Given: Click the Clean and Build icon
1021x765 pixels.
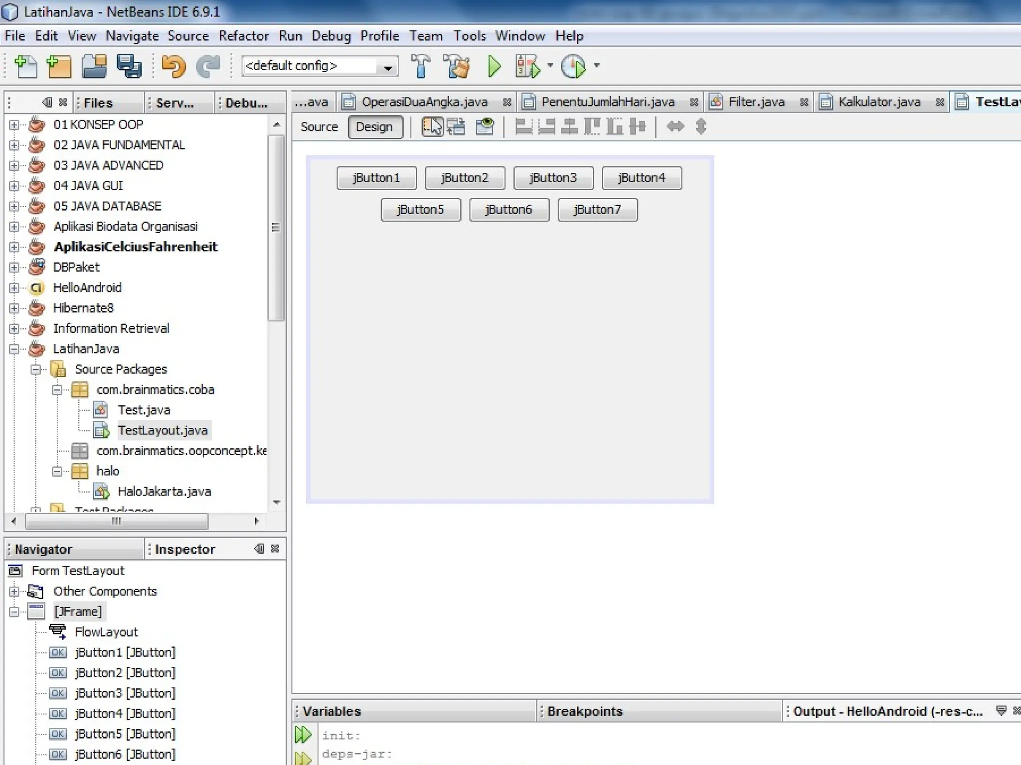Looking at the screenshot, I should [456, 66].
